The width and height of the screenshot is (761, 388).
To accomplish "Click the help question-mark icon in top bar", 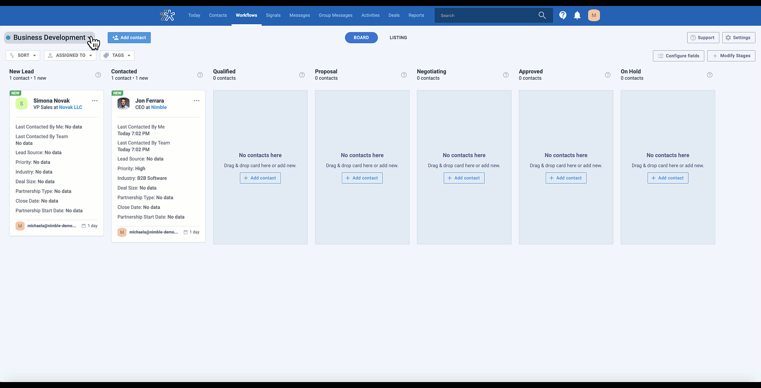I will pyautogui.click(x=562, y=15).
